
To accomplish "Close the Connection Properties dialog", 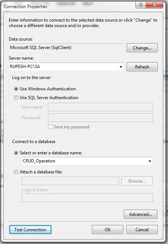I will click(154, 5).
